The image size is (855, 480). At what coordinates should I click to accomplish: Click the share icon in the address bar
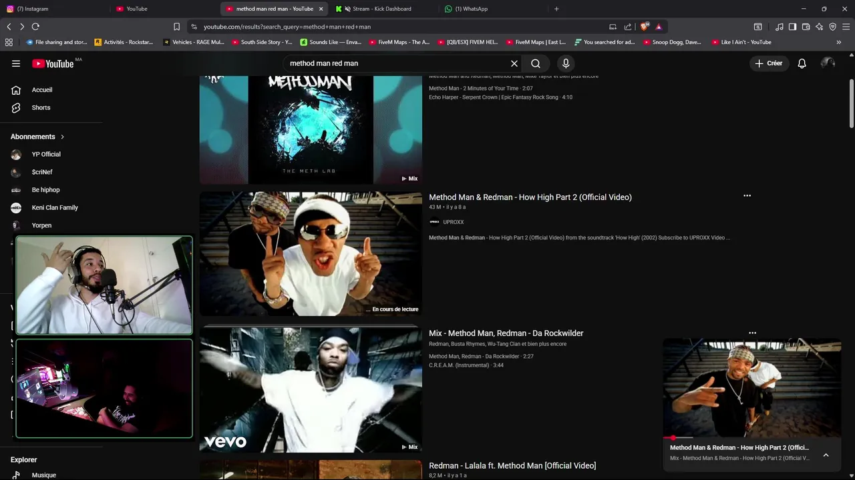[628, 27]
